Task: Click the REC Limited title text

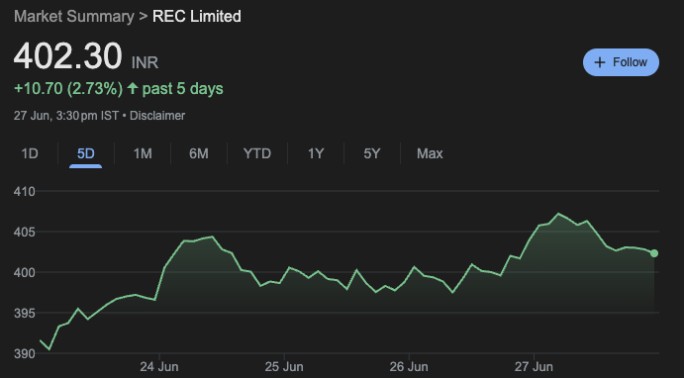Action: [x=196, y=17]
